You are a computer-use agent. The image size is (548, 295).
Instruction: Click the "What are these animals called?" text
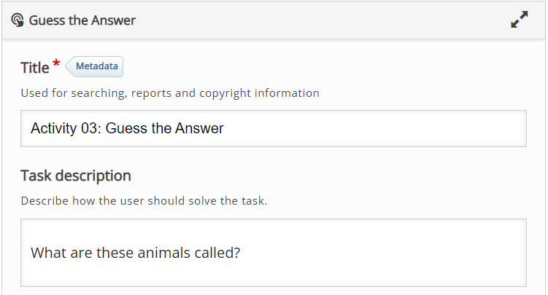tap(136, 253)
